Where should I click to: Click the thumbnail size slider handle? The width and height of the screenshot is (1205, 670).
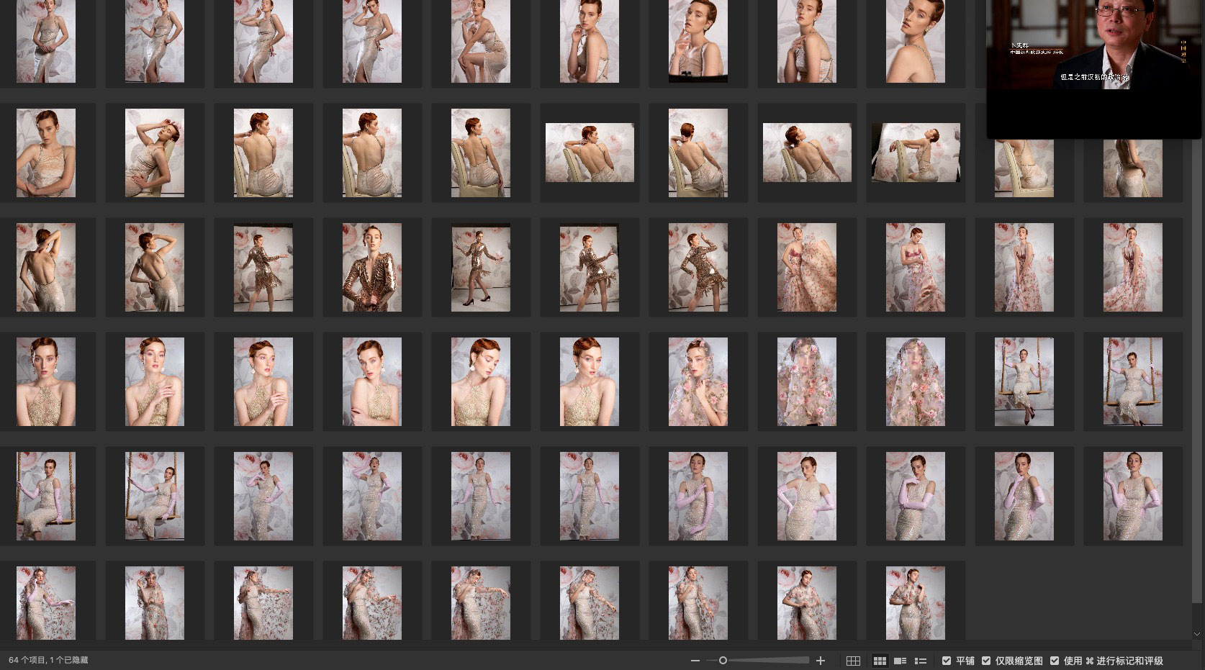tap(723, 661)
